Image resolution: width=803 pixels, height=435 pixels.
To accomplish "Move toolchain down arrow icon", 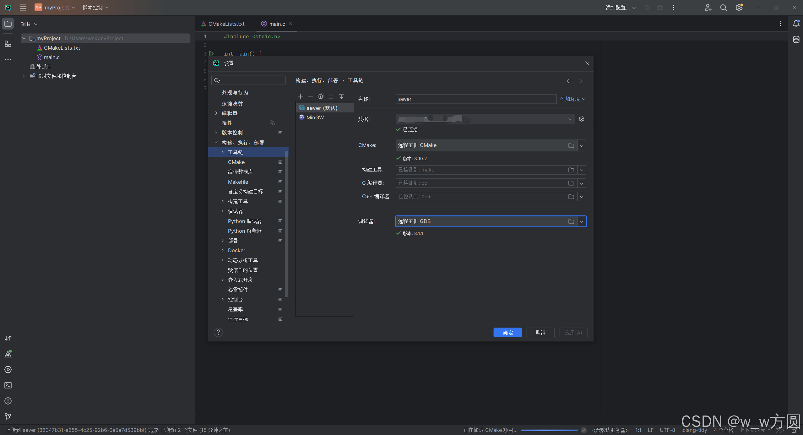I will (x=341, y=96).
